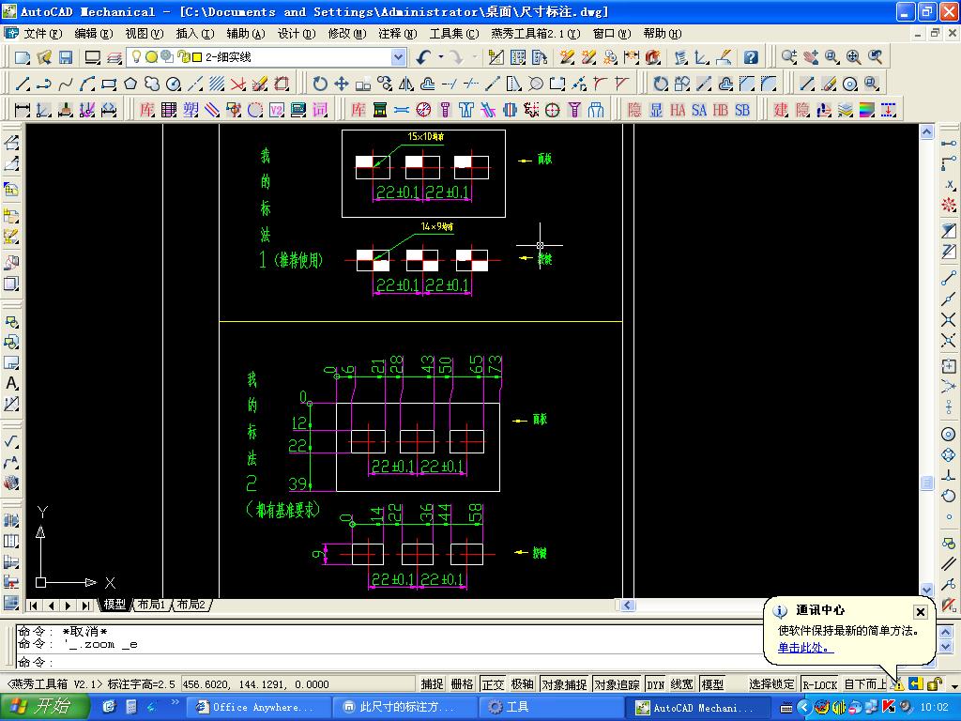The image size is (961, 721).
Task: Select the Pan hand tool
Action: point(811,57)
